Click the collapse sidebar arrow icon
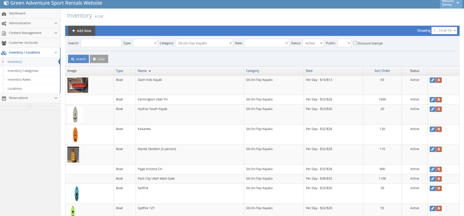 [x=29, y=106]
